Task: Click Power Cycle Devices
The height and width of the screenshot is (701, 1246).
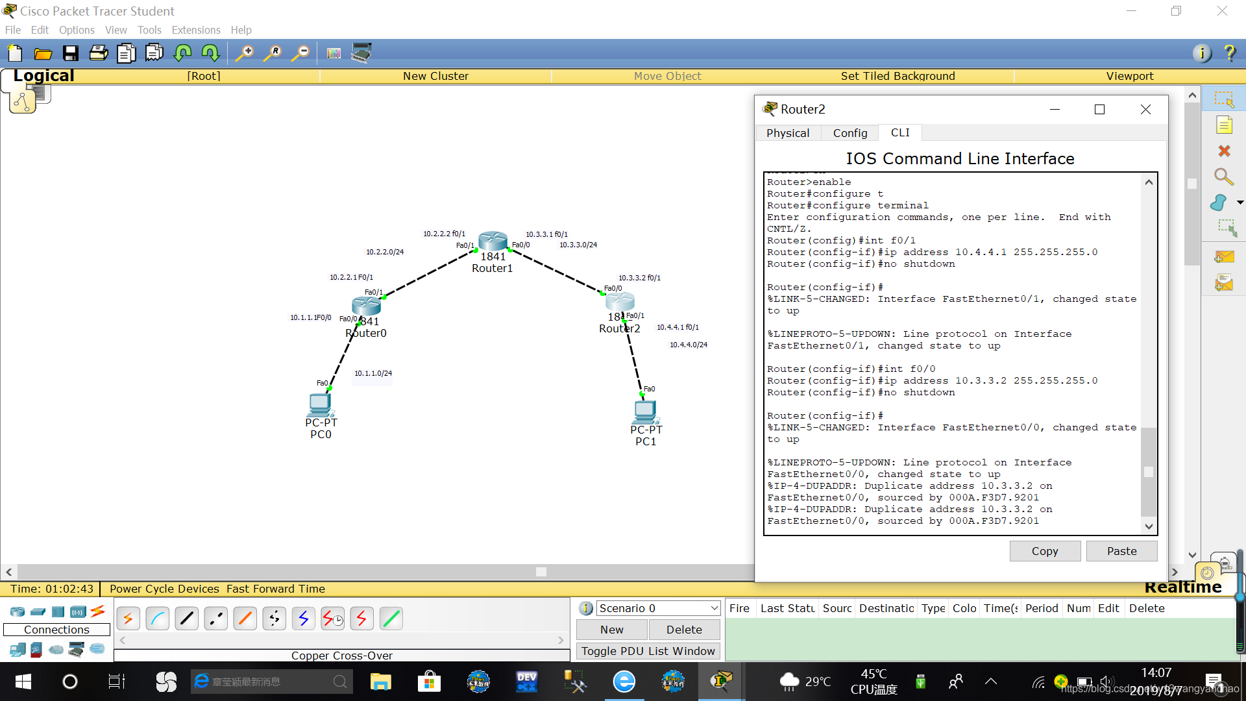Action: [x=164, y=589]
